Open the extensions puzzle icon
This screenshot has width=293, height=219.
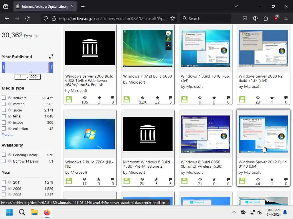pos(266,18)
